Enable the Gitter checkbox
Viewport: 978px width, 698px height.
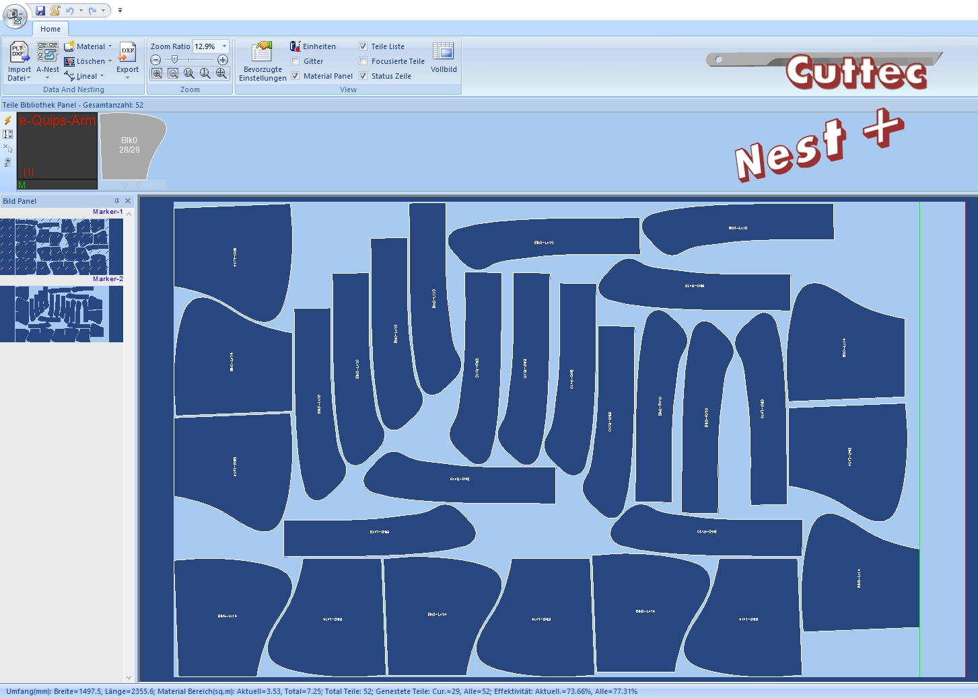(x=295, y=61)
